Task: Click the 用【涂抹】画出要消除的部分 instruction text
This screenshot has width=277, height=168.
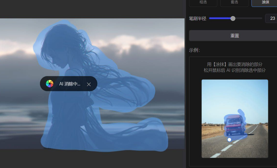Action: (x=234, y=64)
